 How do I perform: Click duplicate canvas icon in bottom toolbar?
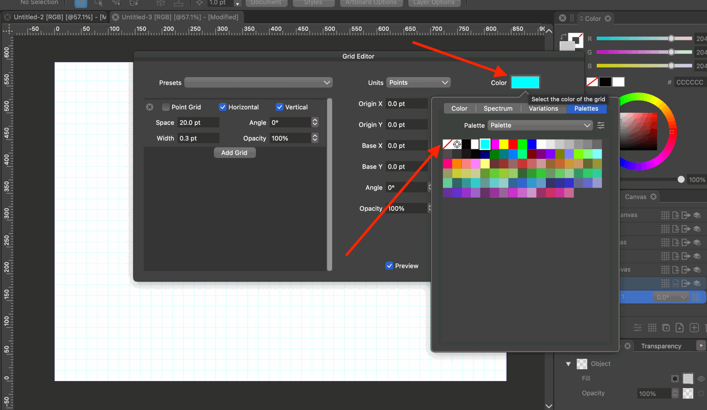(x=666, y=328)
